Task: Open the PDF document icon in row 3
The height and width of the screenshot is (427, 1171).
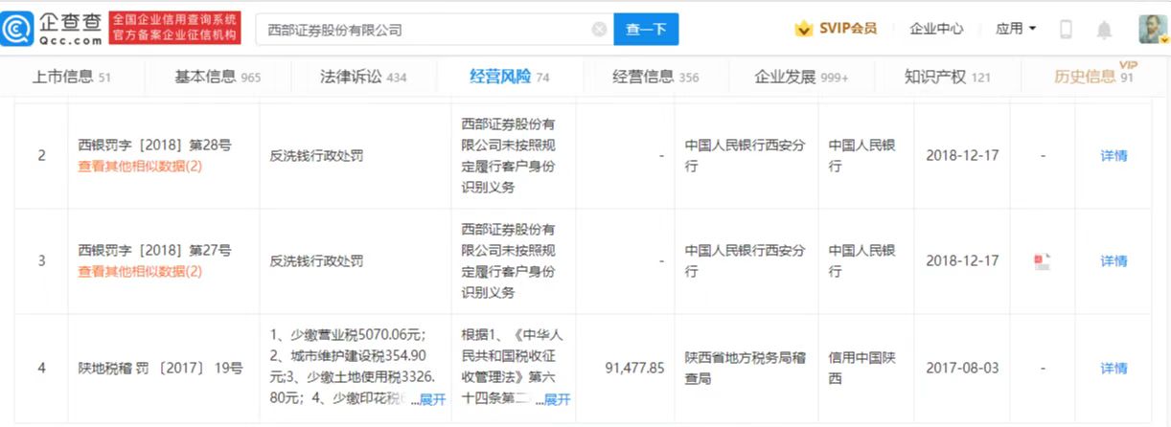Action: (x=1043, y=261)
